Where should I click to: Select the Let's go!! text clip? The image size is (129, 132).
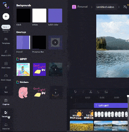point(111,105)
